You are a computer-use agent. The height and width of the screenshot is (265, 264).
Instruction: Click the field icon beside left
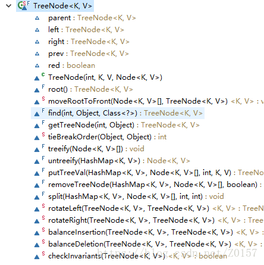point(37,30)
